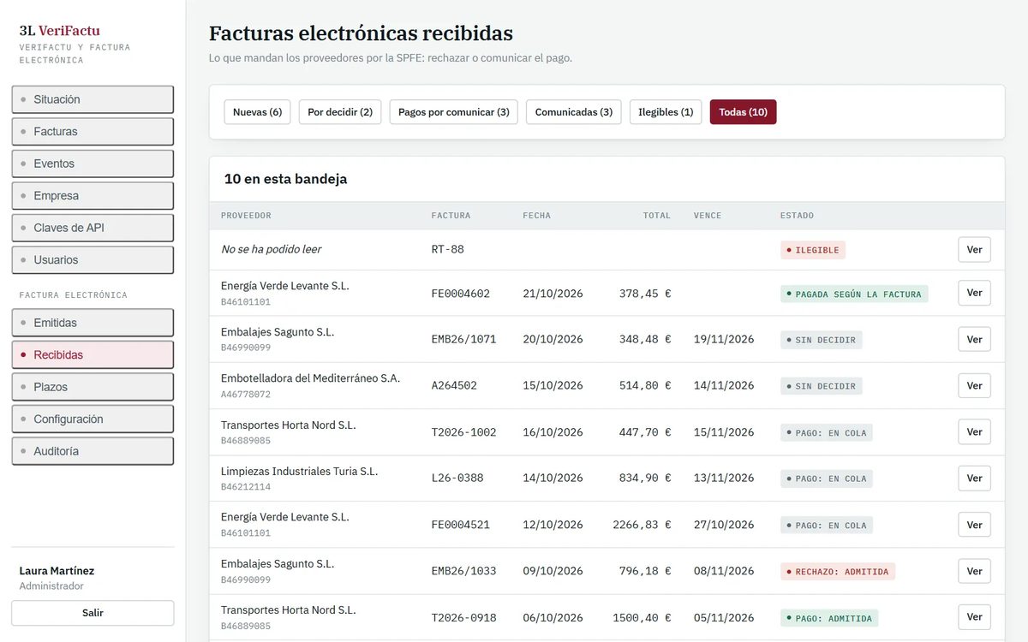The height and width of the screenshot is (642, 1028).
Task: Click Ver for invoice EMB26/1071
Action: [x=974, y=339]
